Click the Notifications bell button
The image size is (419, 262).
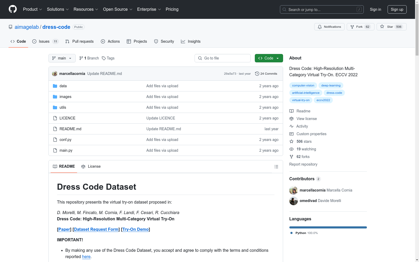point(329,27)
